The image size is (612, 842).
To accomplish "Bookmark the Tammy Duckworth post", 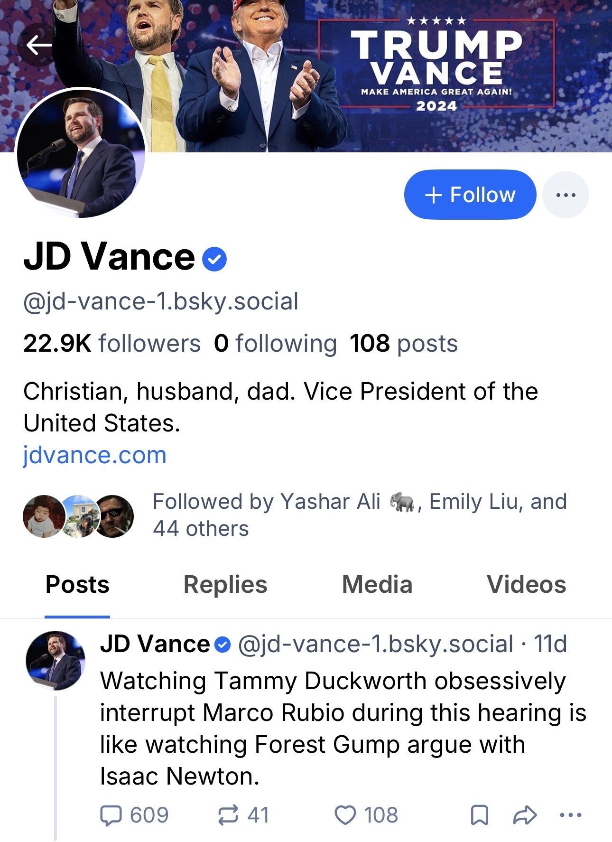I will pyautogui.click(x=479, y=815).
